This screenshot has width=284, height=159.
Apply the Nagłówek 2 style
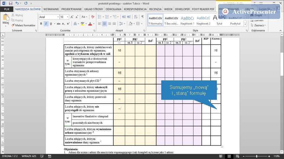(204, 20)
